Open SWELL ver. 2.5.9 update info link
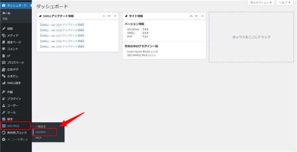Screen dimensions: 297x152 tap(62, 25)
